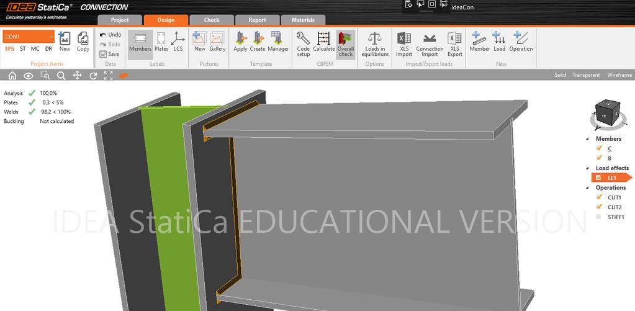Toggle Plates labels display
The image size is (635, 311).
pyautogui.click(x=161, y=42)
